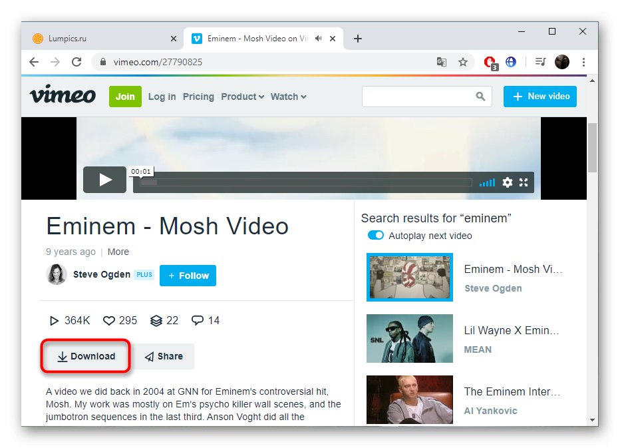620x448 pixels.
Task: Open the Log in link
Action: [x=162, y=97]
